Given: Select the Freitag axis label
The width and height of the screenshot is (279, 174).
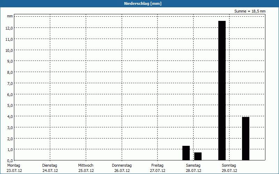Looking at the screenshot, I should (157, 165).
